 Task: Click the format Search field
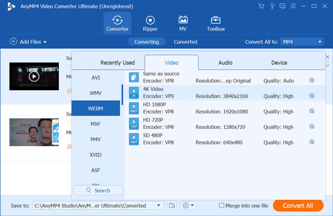click(x=98, y=190)
